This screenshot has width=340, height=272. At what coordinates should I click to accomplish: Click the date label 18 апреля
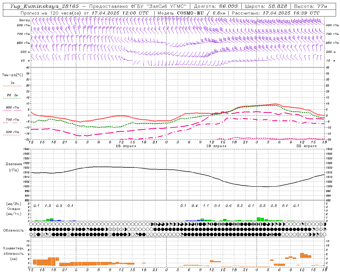click(x=126, y=146)
